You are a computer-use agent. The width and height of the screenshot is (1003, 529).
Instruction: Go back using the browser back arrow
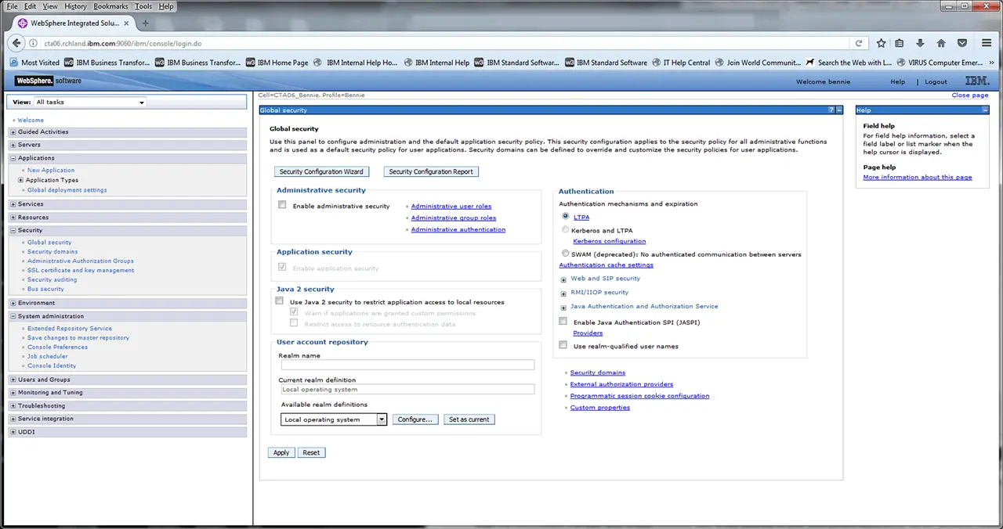pos(16,43)
